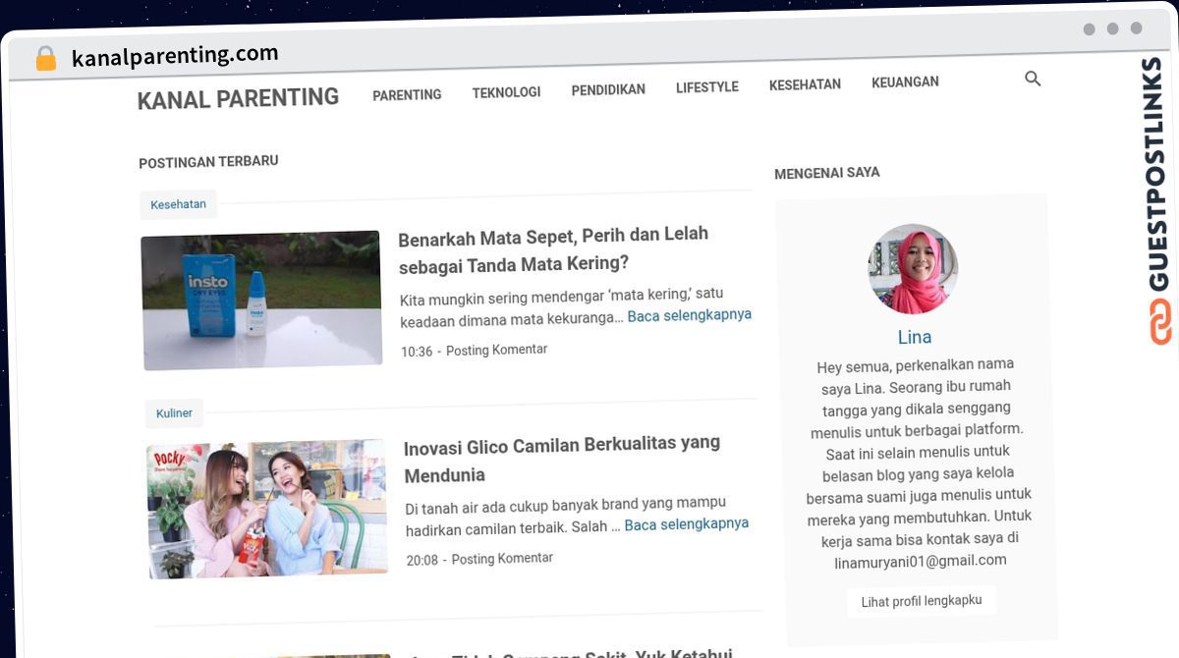Open Posting Komentar for the 20:08 post
Screen dimensions: 1179x658
point(502,559)
